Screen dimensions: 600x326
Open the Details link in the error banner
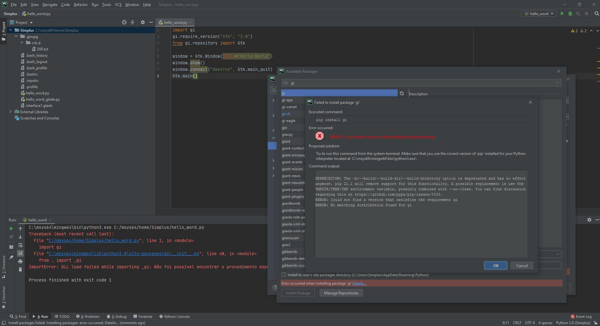(x=359, y=283)
